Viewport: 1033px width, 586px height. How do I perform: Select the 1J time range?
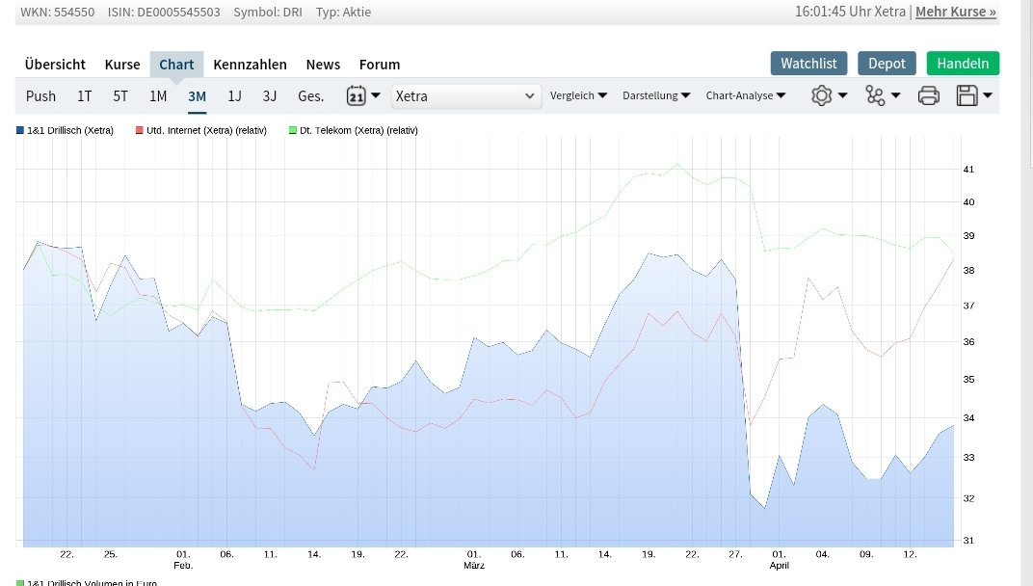(234, 95)
